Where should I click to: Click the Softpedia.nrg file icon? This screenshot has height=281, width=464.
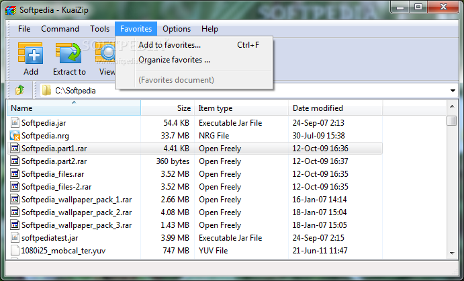tap(15, 135)
